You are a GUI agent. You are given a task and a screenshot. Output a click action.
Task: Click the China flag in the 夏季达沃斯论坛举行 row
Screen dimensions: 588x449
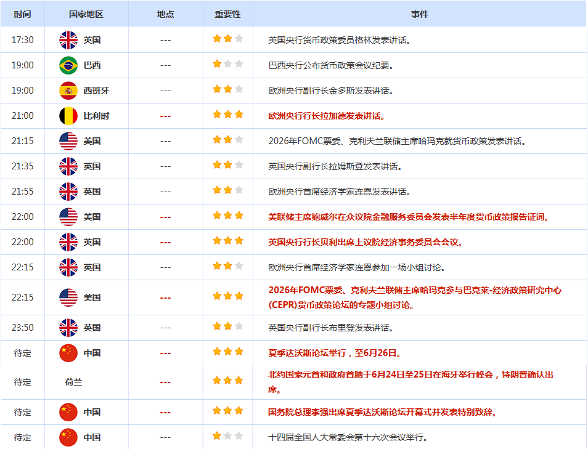(x=68, y=353)
